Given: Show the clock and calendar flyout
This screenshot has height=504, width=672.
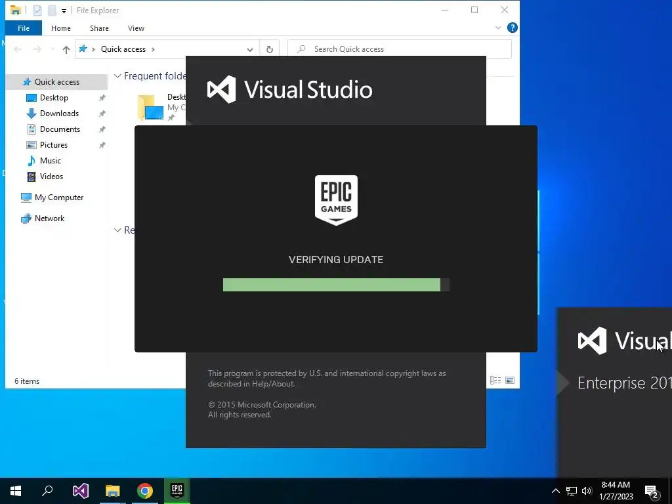Looking at the screenshot, I should coord(616,491).
